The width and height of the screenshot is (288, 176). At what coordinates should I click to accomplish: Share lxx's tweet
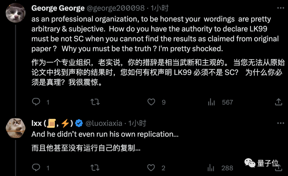(279, 168)
